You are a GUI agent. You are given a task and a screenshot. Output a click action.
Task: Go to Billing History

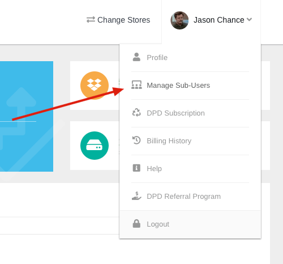(x=190, y=141)
